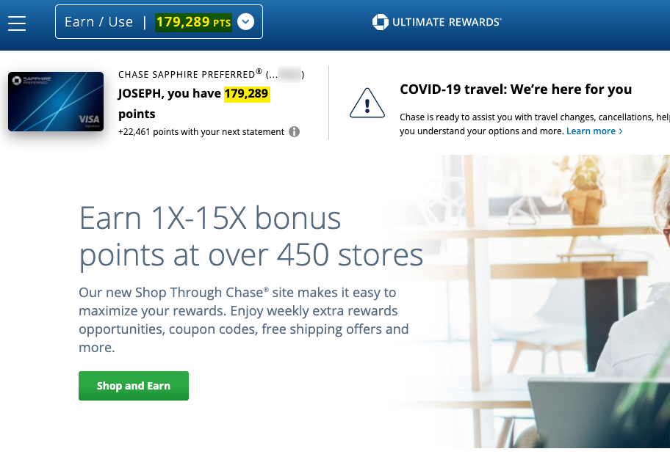Open the hamburger navigation menu
This screenshot has height=457, width=670.
(x=17, y=23)
